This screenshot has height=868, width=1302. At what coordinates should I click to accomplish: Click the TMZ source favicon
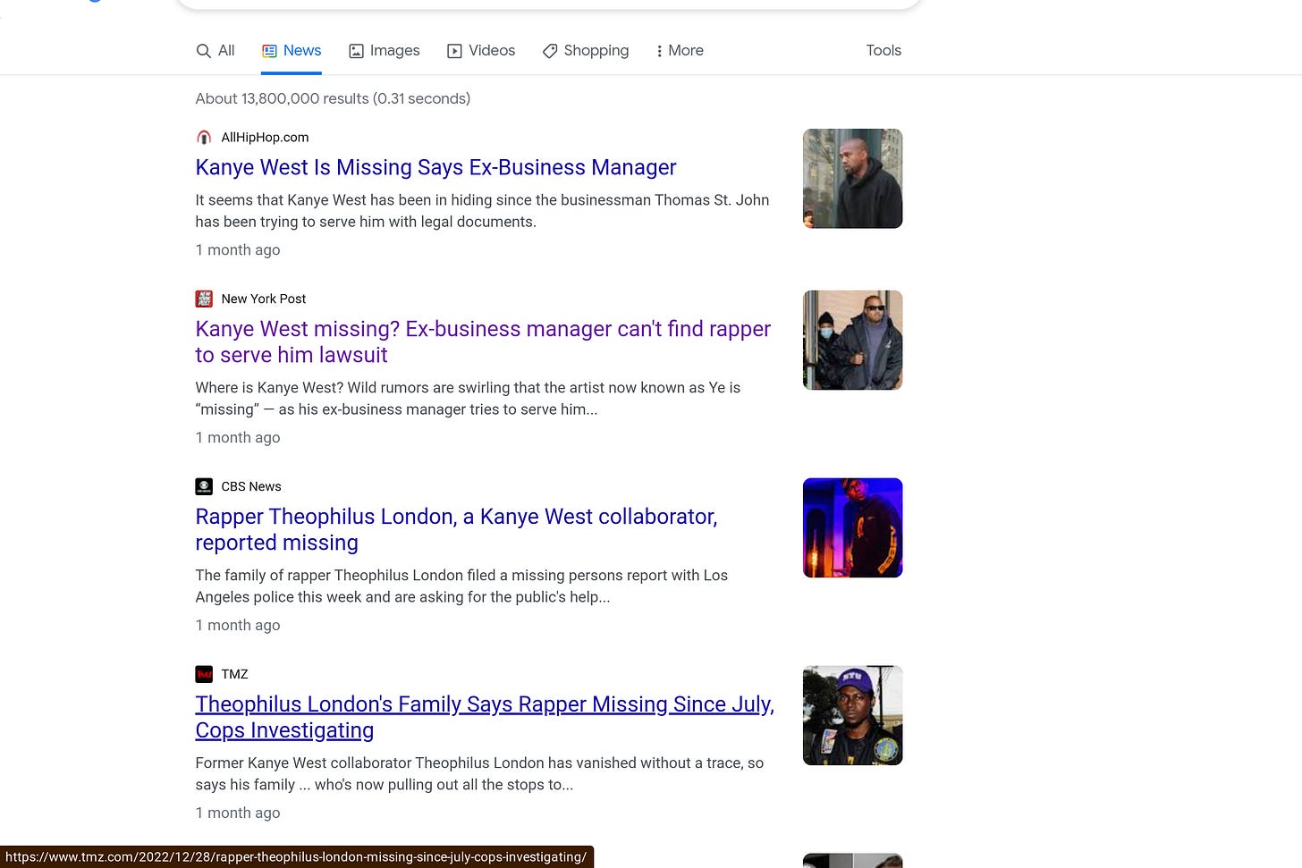coord(204,674)
